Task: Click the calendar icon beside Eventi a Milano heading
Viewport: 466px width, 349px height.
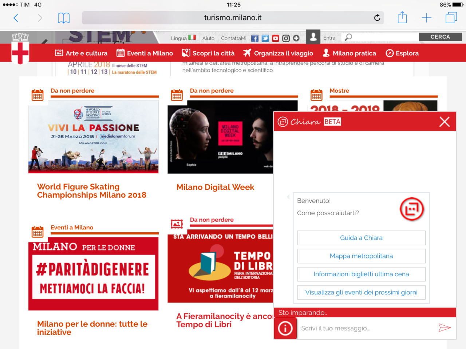Action: (37, 232)
